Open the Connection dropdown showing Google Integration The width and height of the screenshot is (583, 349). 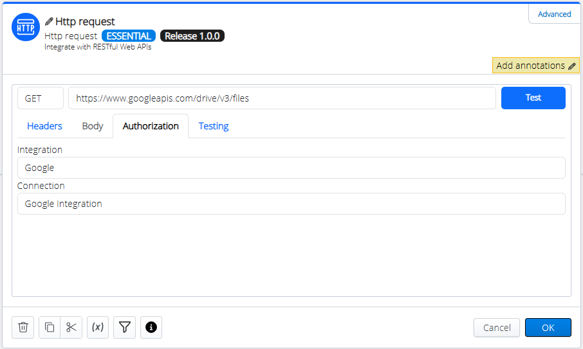[x=291, y=204]
